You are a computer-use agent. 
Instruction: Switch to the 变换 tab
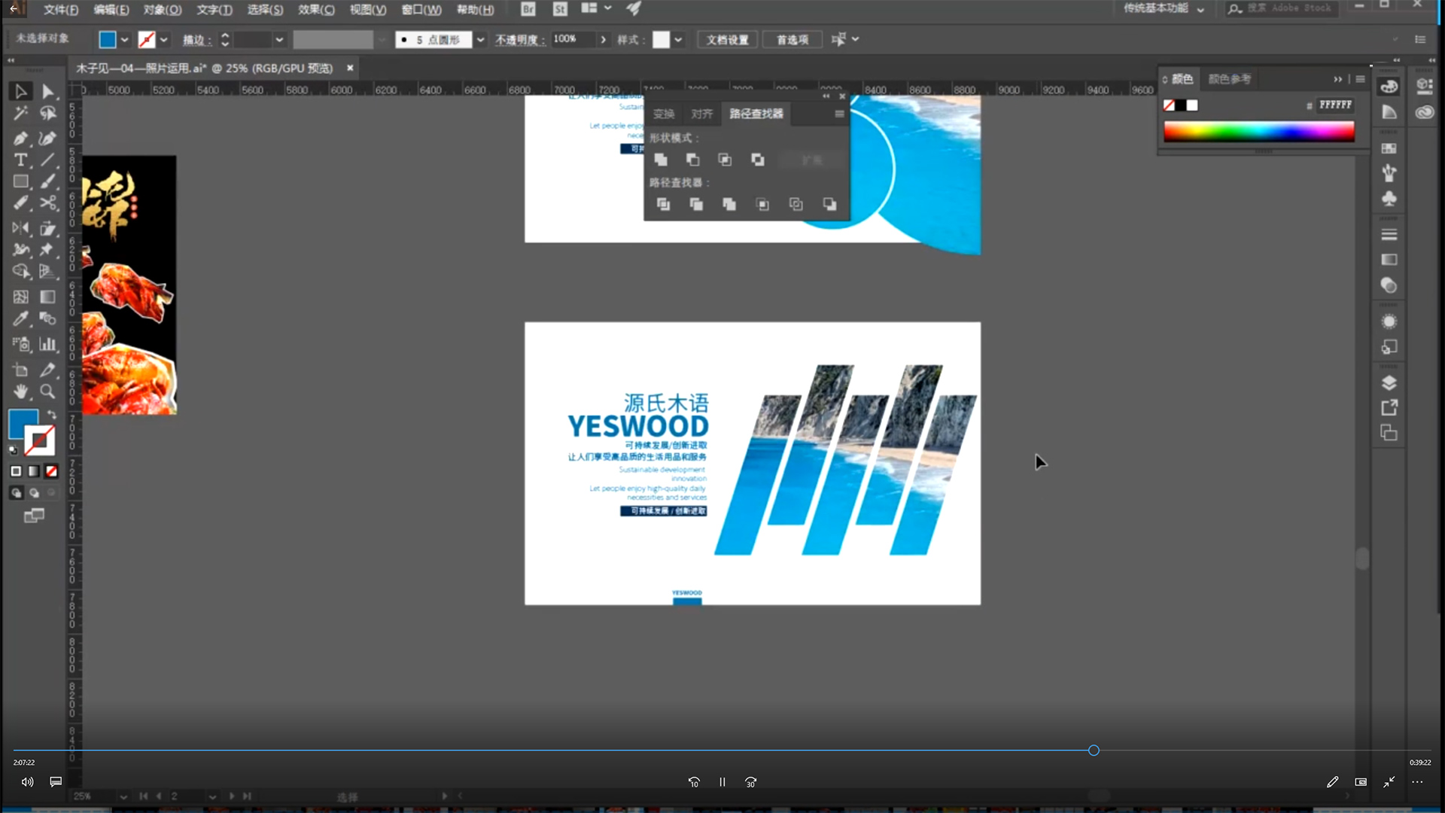coord(664,114)
